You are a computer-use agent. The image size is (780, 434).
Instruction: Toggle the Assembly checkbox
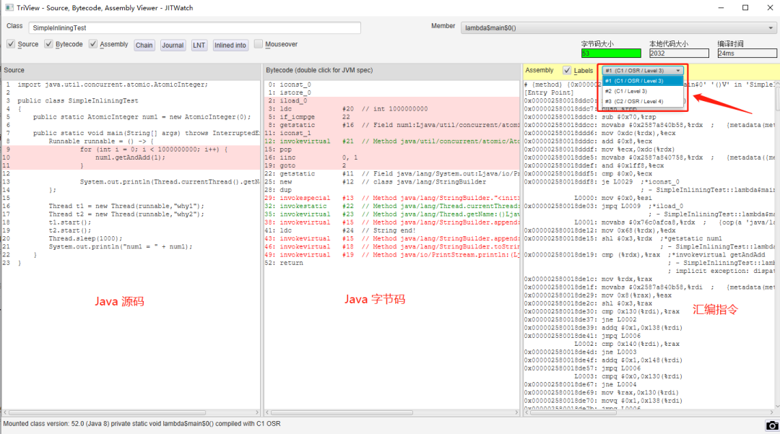click(x=92, y=44)
